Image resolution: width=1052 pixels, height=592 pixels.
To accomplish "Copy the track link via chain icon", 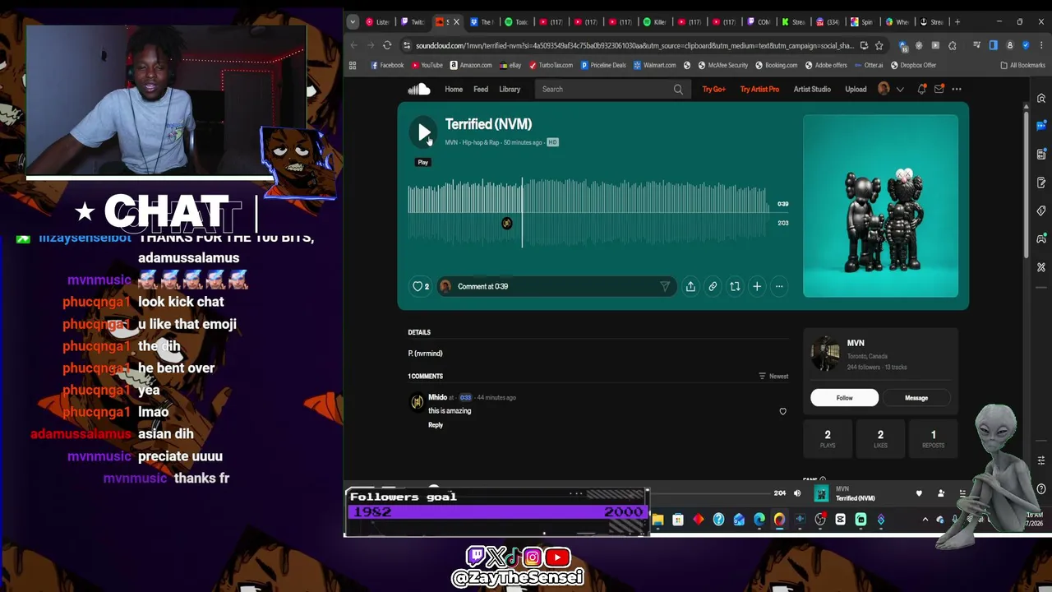I will tap(713, 286).
